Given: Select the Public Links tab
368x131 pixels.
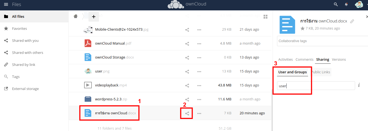Looking at the screenshot, I should click(320, 72).
